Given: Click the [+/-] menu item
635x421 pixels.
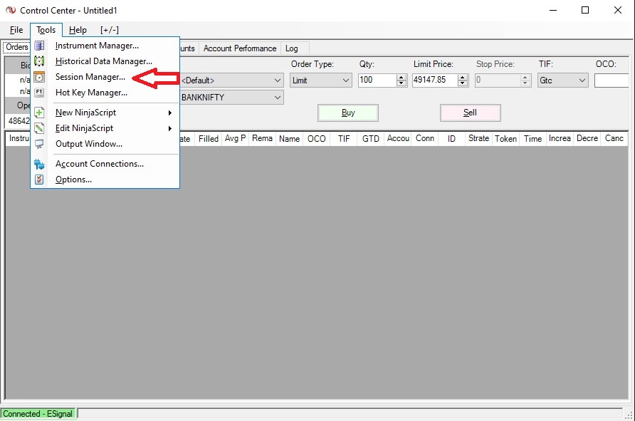Looking at the screenshot, I should click(x=110, y=30).
